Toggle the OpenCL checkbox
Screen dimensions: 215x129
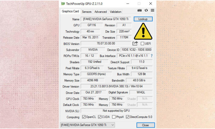coord(84,117)
